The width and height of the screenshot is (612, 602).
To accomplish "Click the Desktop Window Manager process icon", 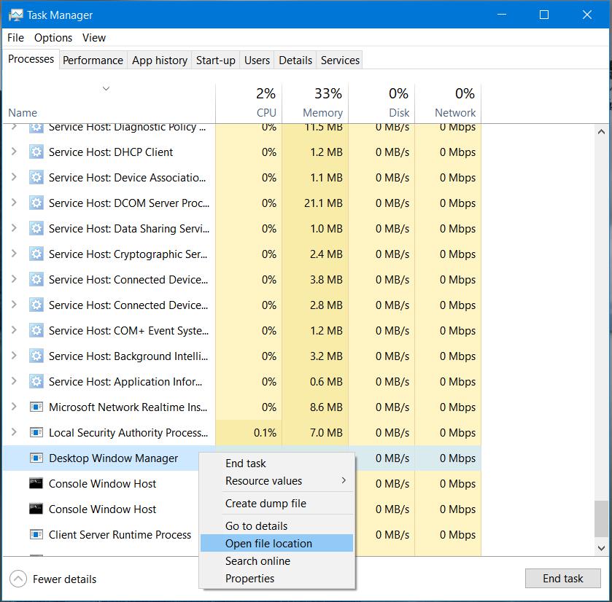I will tap(36, 458).
